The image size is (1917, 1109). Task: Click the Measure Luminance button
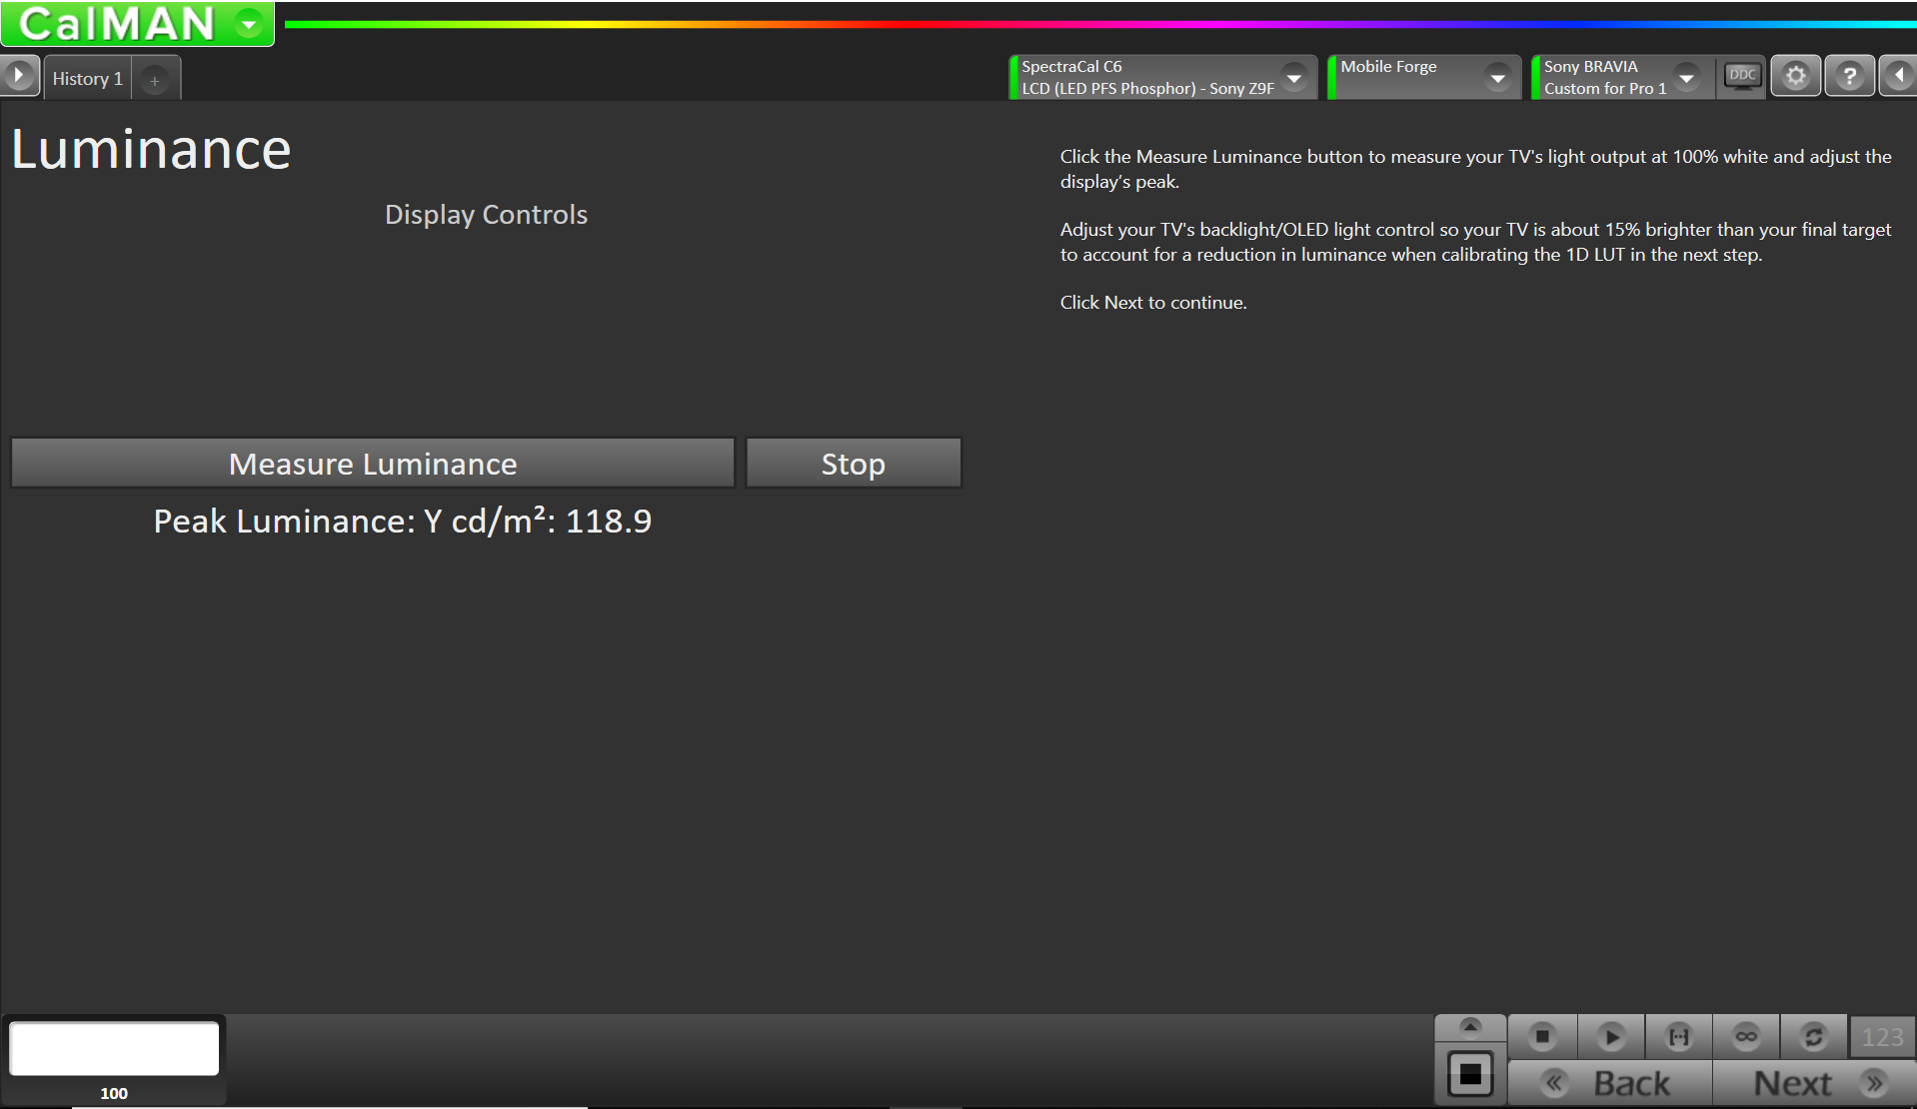point(373,464)
